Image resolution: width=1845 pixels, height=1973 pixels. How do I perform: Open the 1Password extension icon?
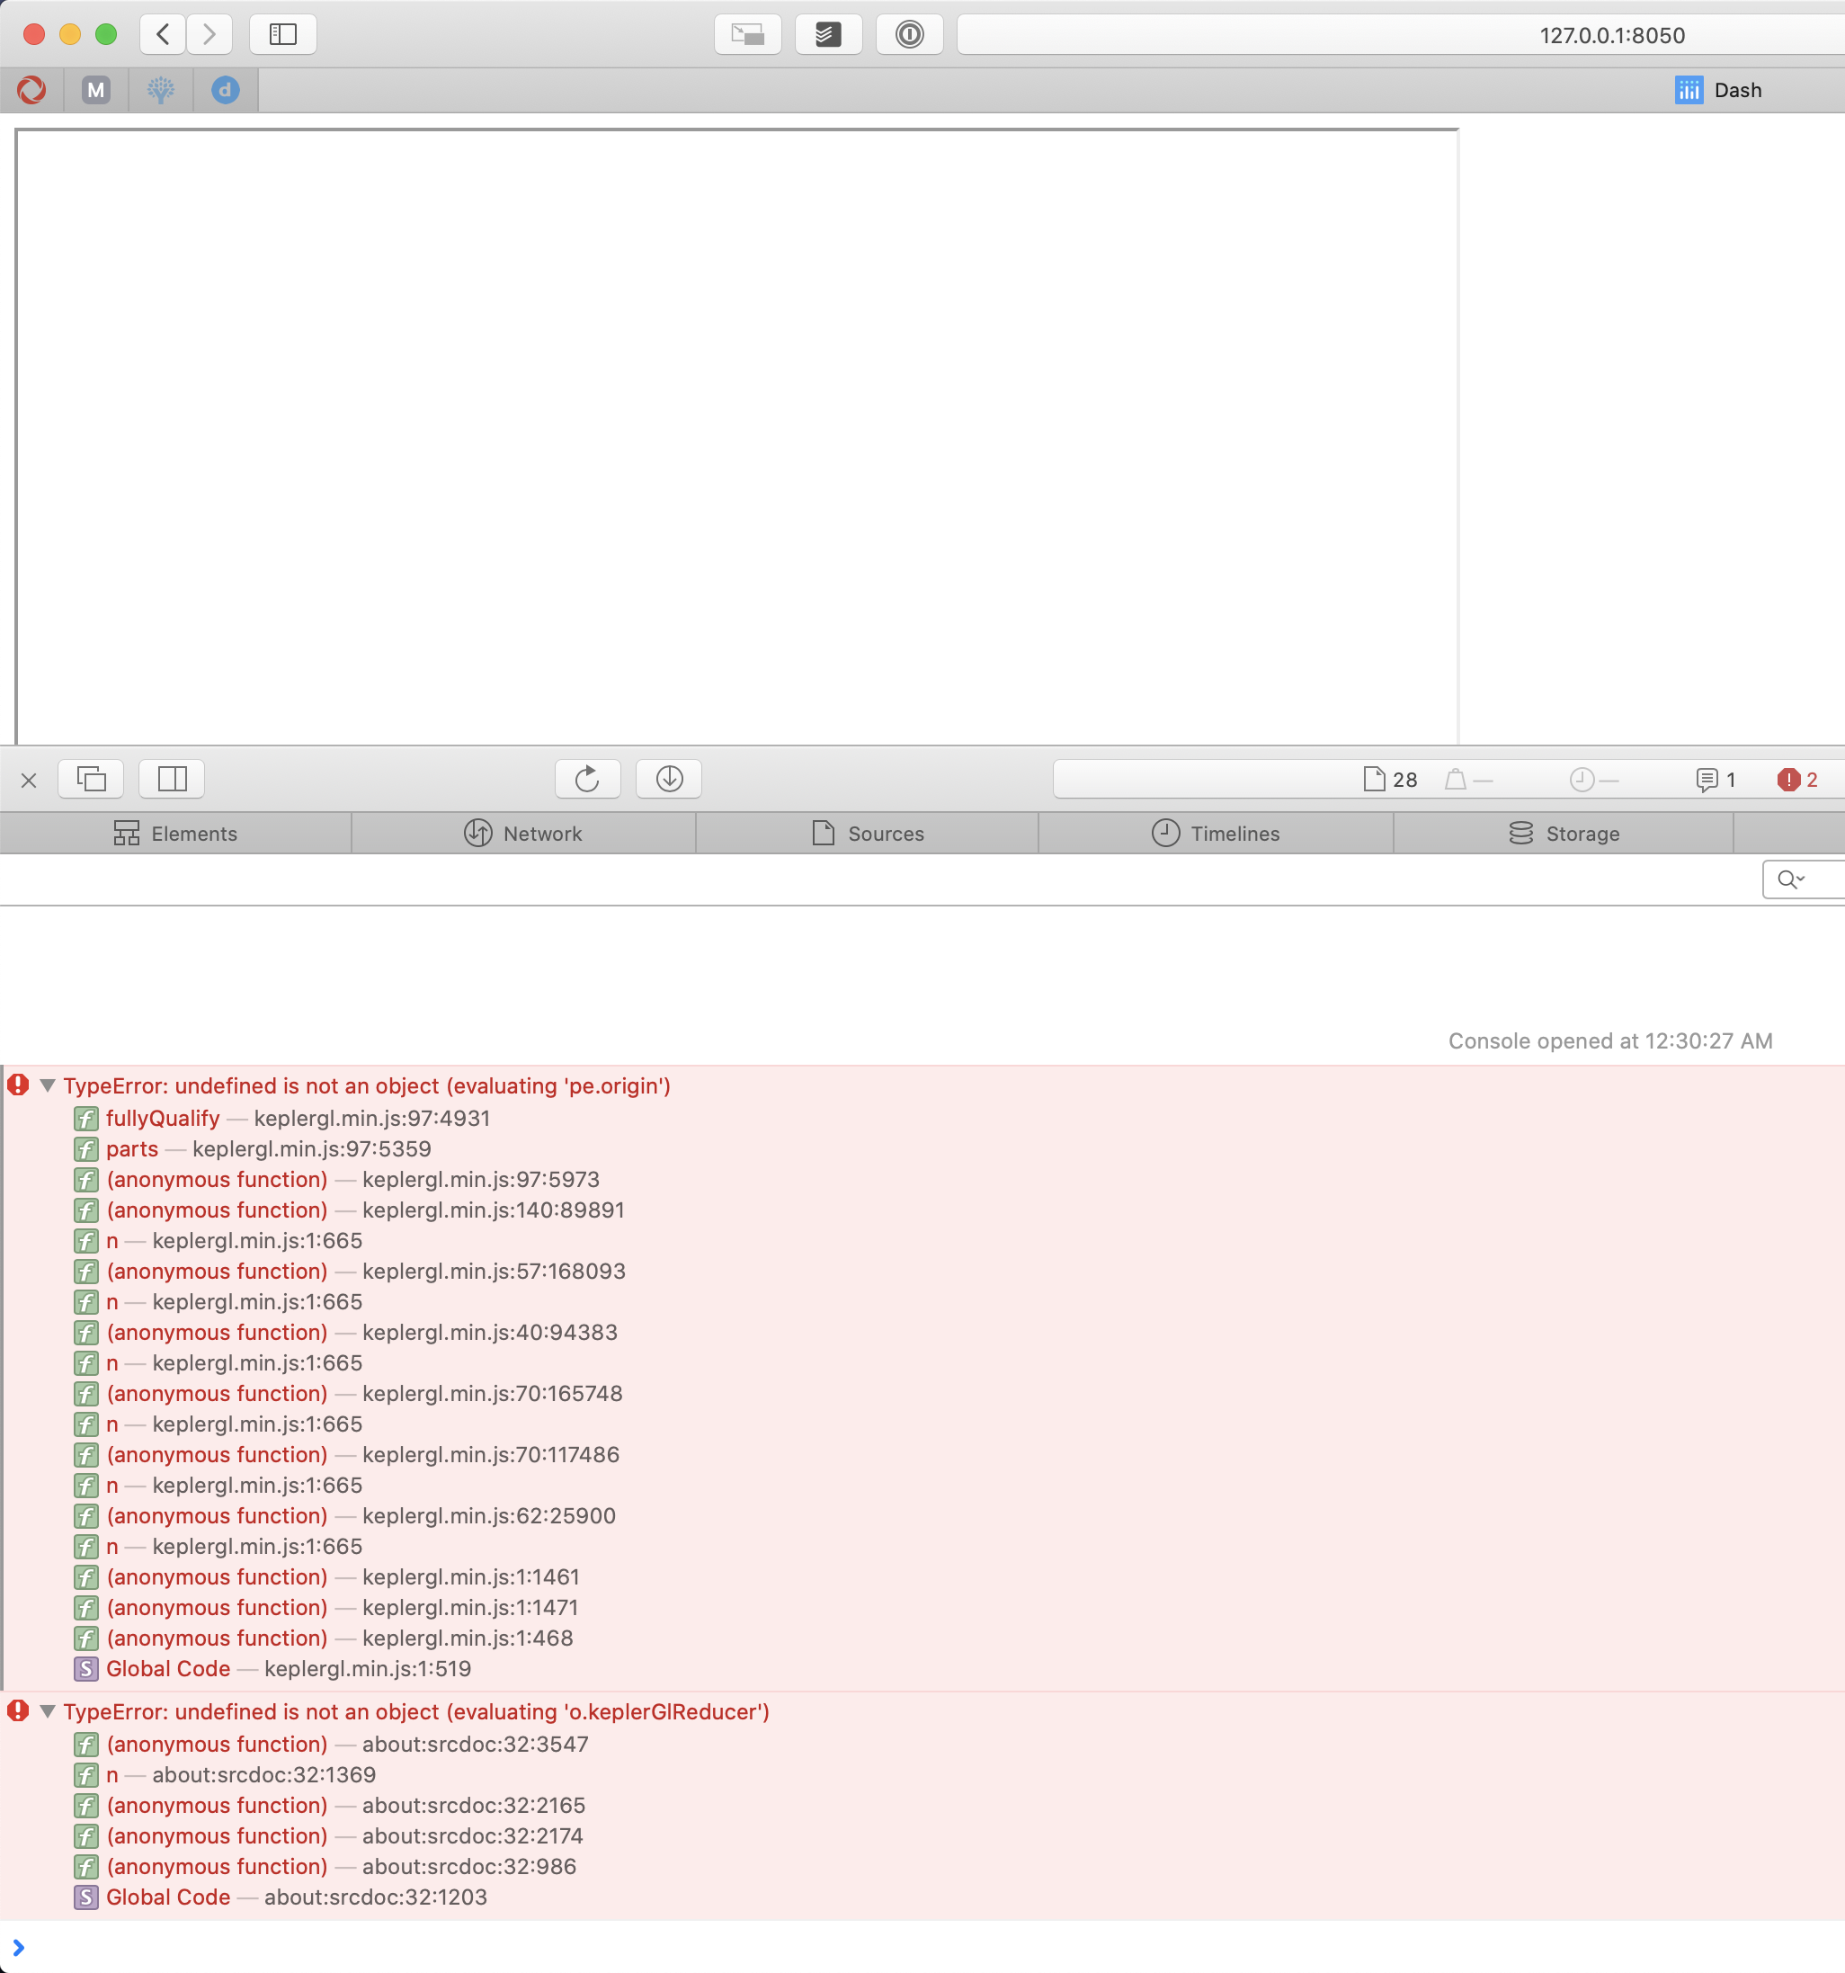909,35
